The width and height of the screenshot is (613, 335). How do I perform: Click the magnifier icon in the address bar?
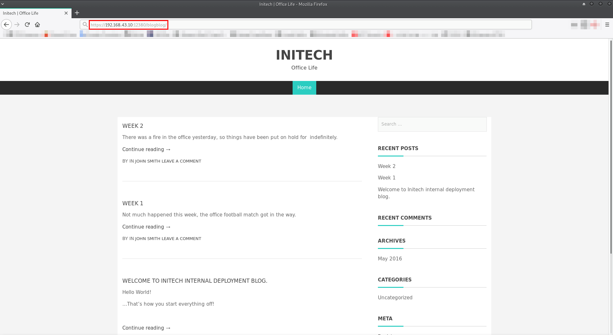tap(85, 25)
